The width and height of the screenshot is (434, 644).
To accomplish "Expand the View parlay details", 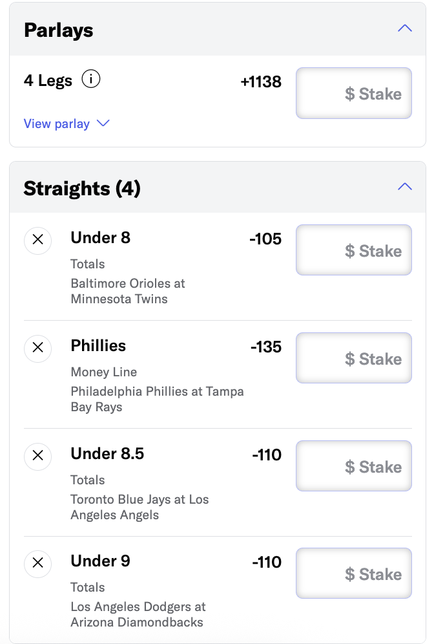I will [67, 123].
